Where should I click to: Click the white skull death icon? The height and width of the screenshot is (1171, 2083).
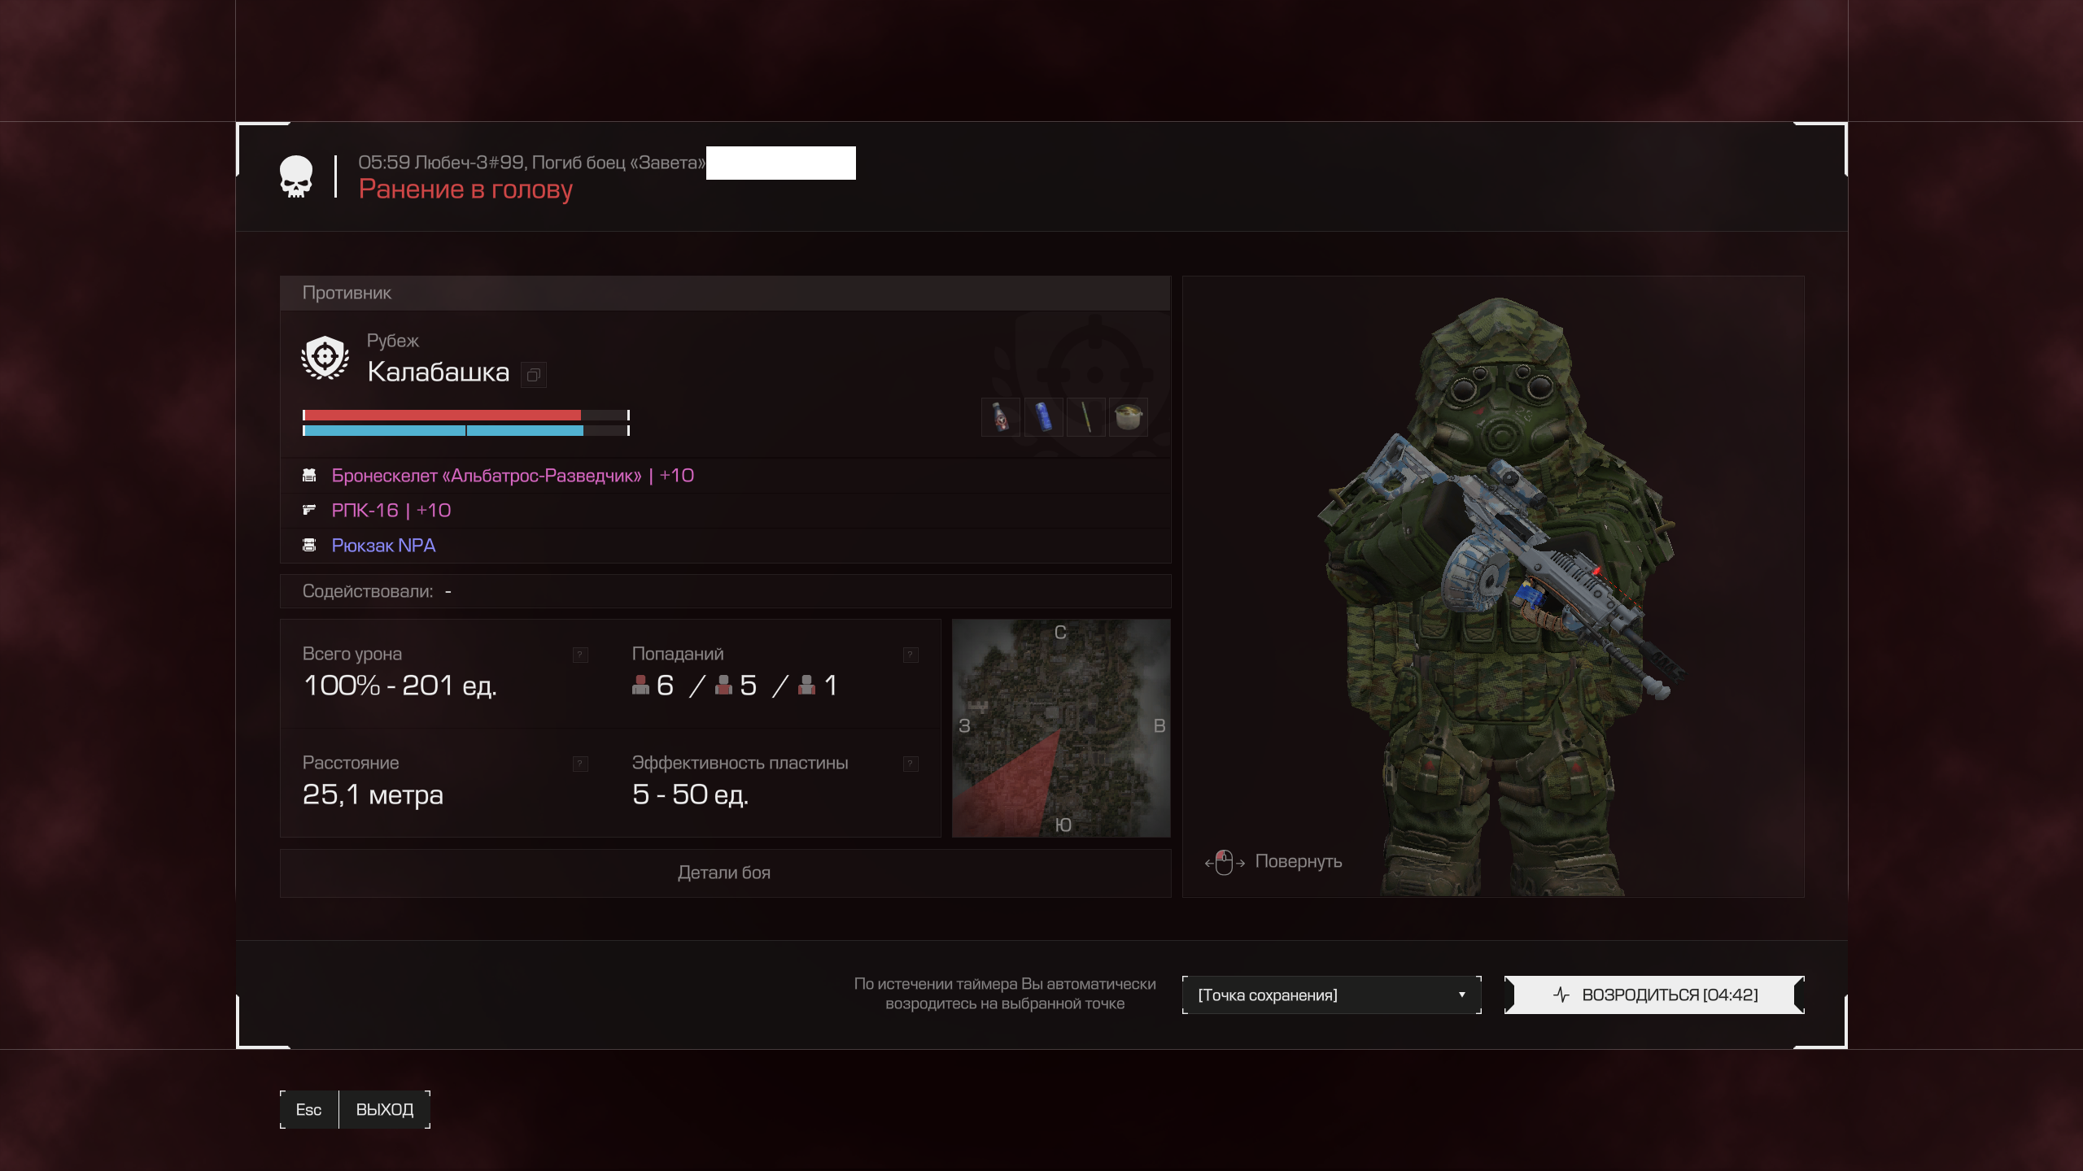296,176
